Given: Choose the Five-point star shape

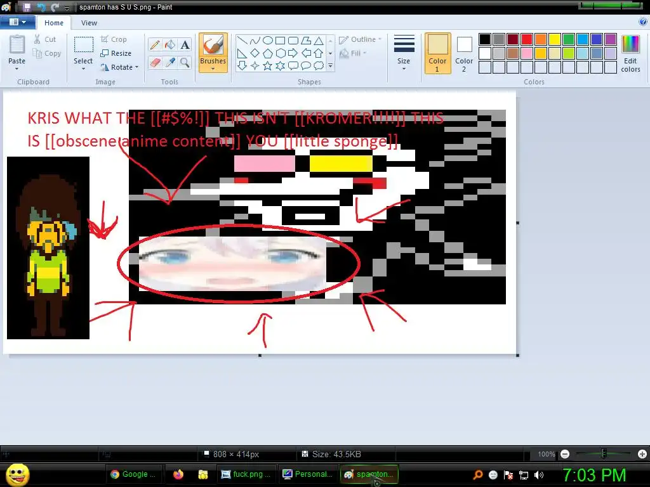Looking at the screenshot, I should point(268,65).
